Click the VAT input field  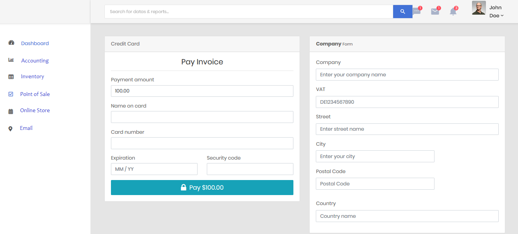(407, 102)
